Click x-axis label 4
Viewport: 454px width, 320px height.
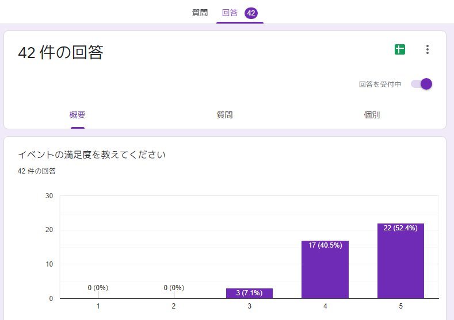[x=325, y=306]
